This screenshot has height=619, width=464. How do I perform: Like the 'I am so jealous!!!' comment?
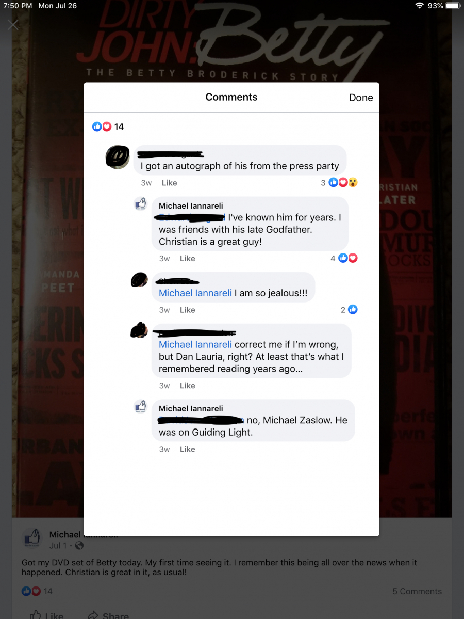tap(187, 310)
